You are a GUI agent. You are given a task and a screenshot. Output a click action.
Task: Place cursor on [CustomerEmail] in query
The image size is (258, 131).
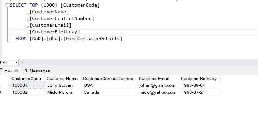coord(51,25)
